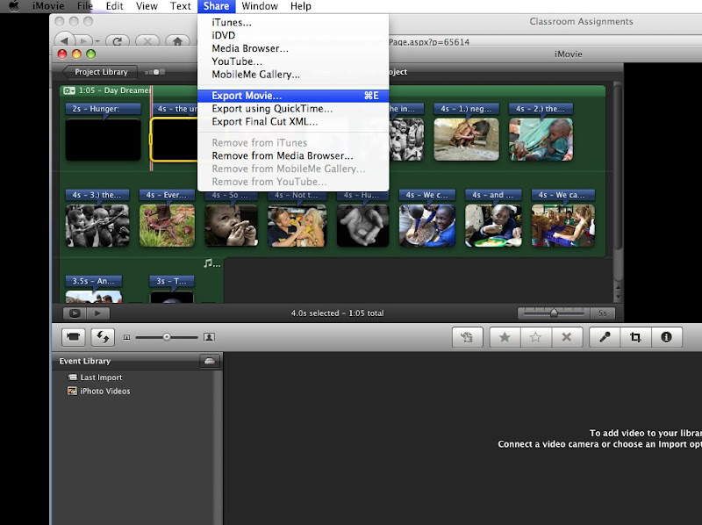702x525 pixels.
Task: Select the '4s – Ever...' clip thumbnail
Action: (x=167, y=226)
